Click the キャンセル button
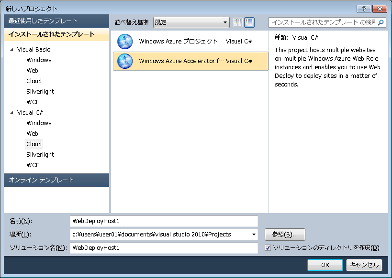 coord(364,265)
